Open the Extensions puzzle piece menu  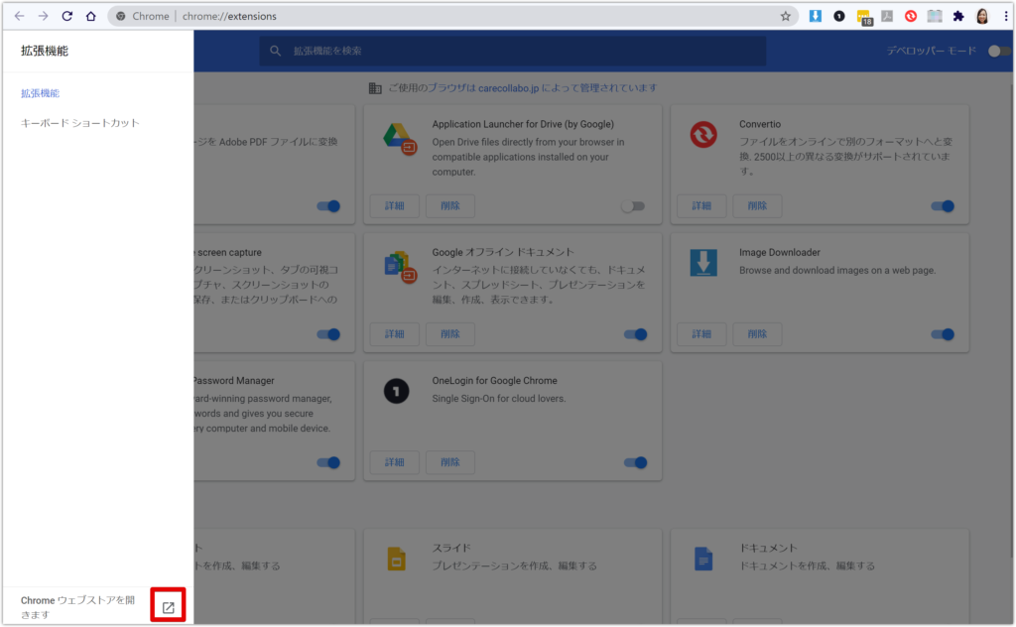[958, 16]
